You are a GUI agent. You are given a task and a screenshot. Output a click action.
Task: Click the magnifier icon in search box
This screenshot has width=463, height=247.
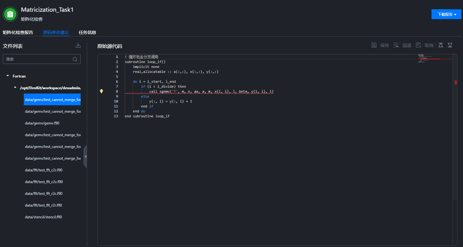click(x=75, y=59)
